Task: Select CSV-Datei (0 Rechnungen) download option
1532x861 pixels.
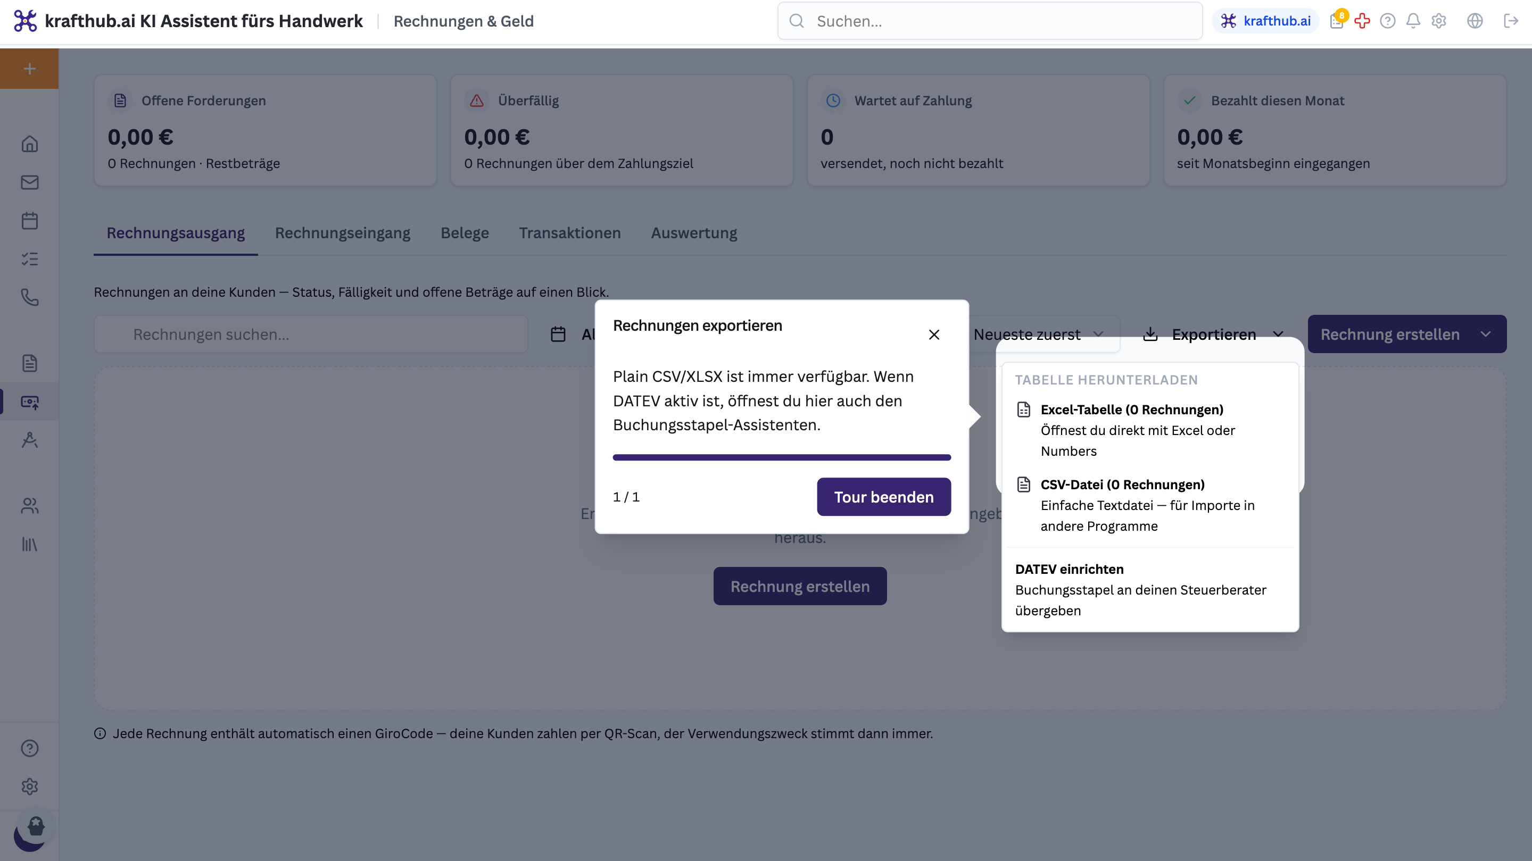Action: click(x=1150, y=505)
